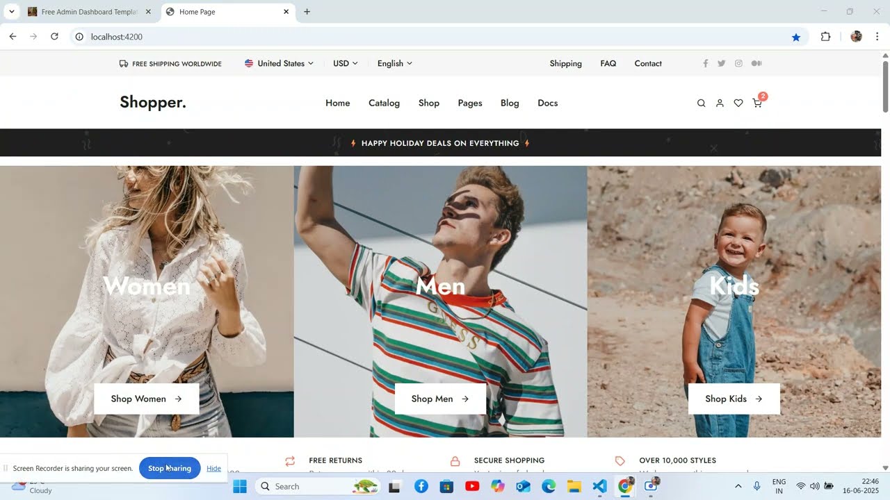Click the Happy Holiday Deals banner text
This screenshot has height=500, width=890.
coord(440,143)
